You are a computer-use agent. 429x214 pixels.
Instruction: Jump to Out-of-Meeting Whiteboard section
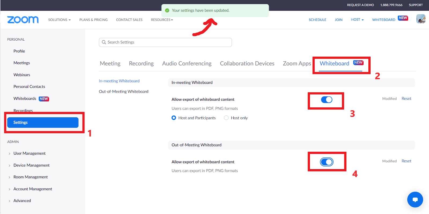click(124, 91)
